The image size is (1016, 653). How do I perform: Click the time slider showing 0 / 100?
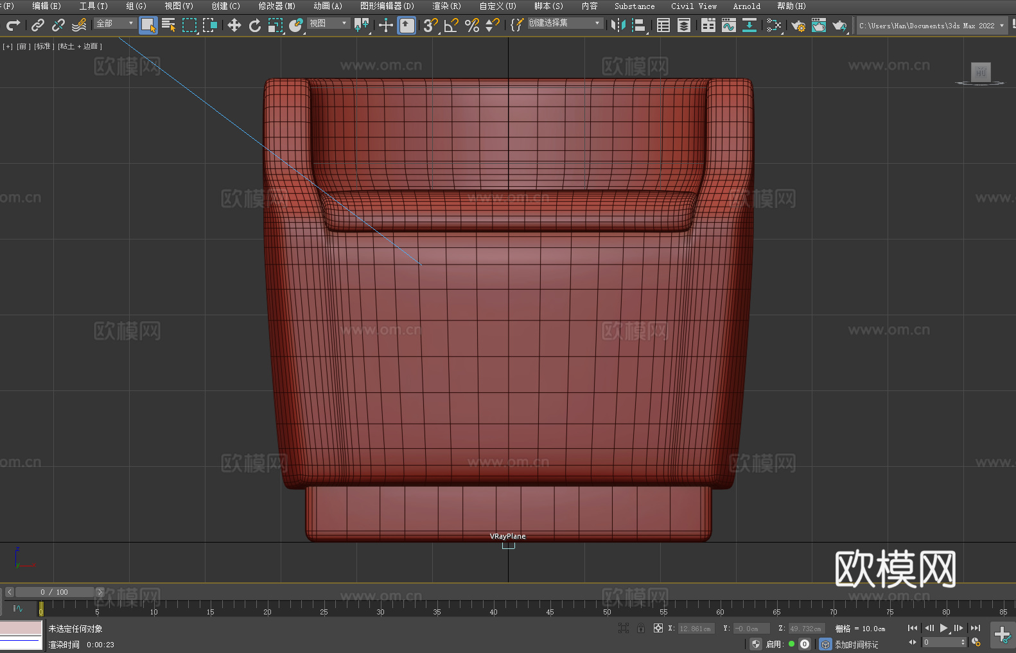pos(55,592)
